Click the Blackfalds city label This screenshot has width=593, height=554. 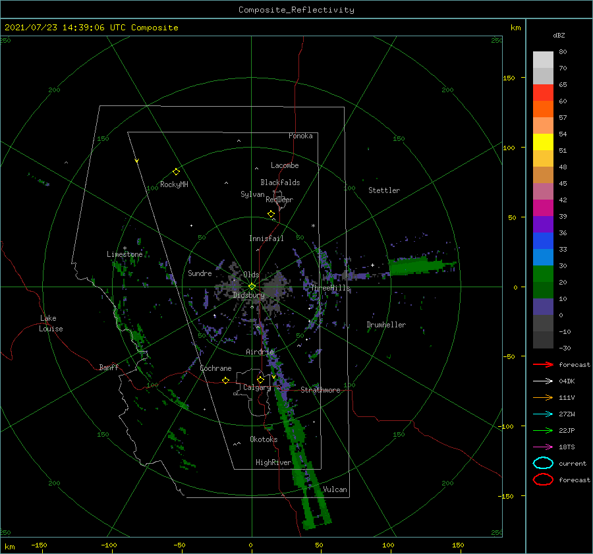click(x=280, y=182)
